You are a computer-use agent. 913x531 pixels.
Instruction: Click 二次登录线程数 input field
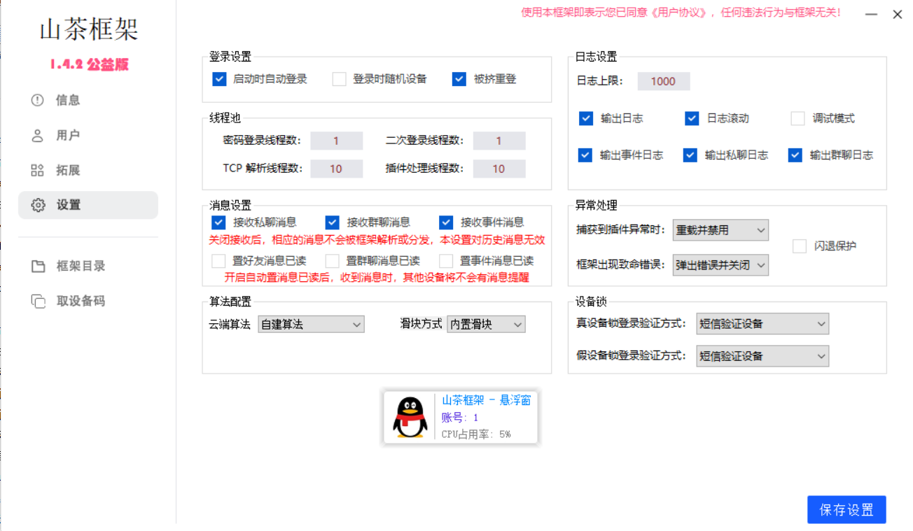(x=499, y=141)
